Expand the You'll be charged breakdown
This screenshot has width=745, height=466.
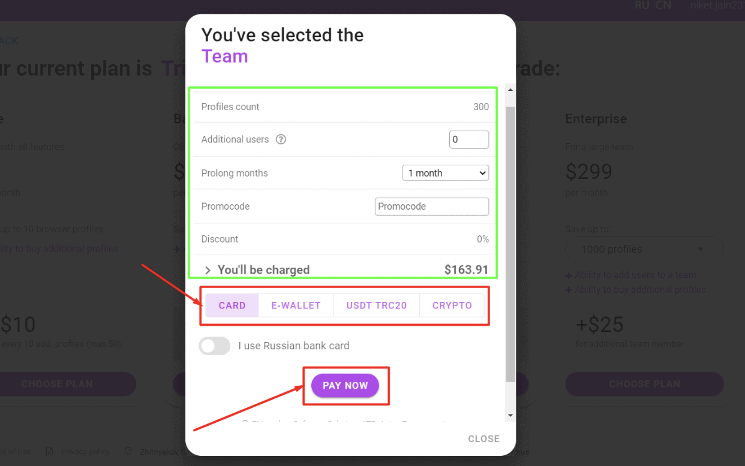tap(208, 270)
